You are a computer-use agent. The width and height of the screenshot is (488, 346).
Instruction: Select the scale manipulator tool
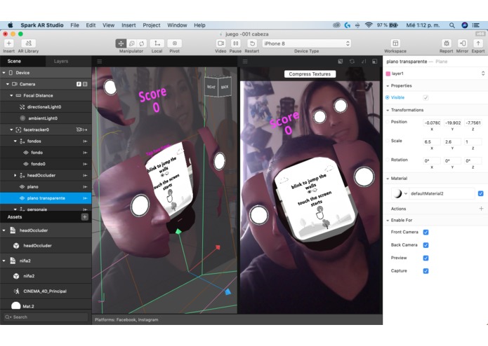coord(131,43)
